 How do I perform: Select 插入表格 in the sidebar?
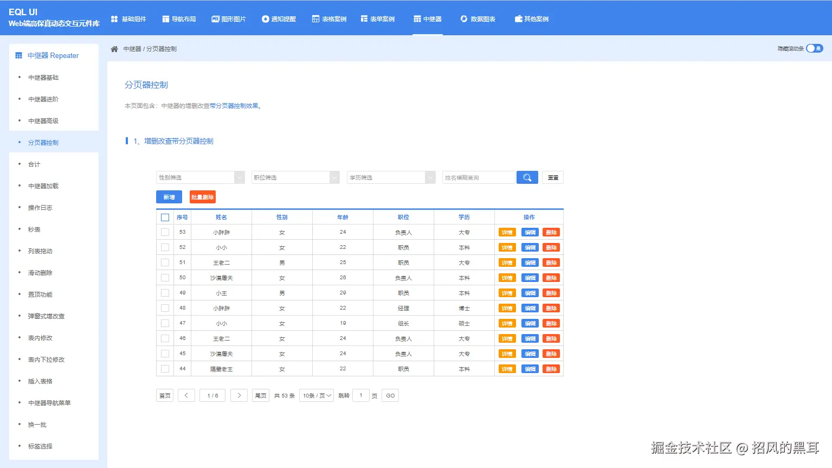tap(54, 381)
